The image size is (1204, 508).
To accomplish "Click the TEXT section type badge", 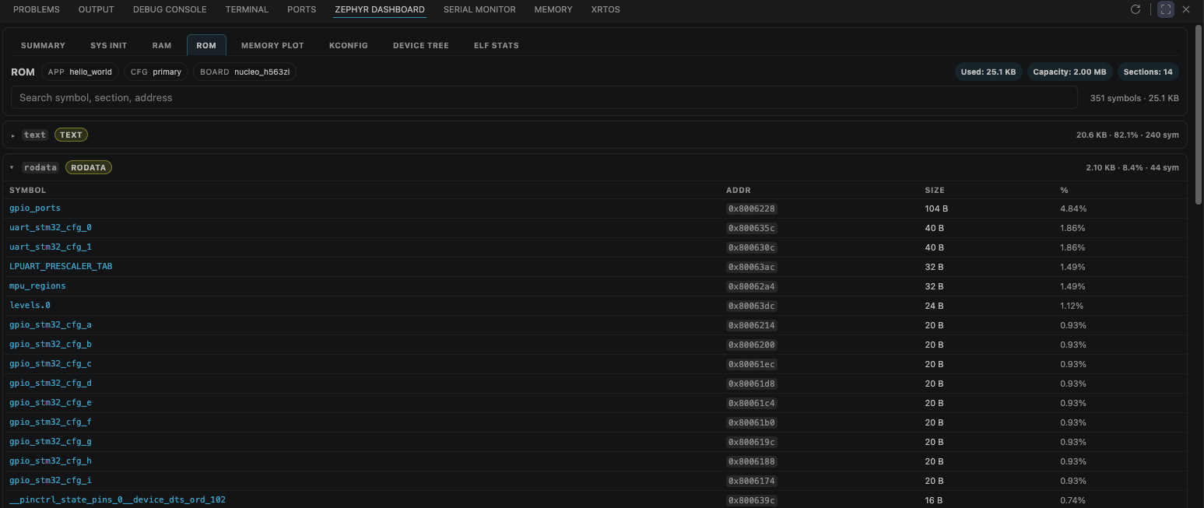I will (x=71, y=135).
